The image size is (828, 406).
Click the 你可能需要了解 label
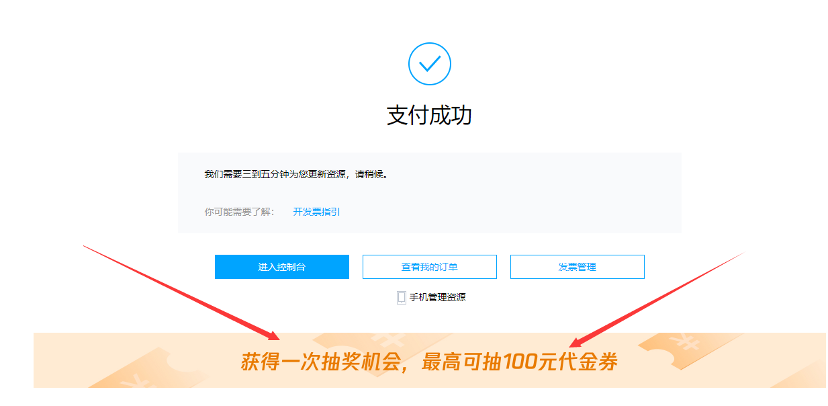tap(239, 212)
